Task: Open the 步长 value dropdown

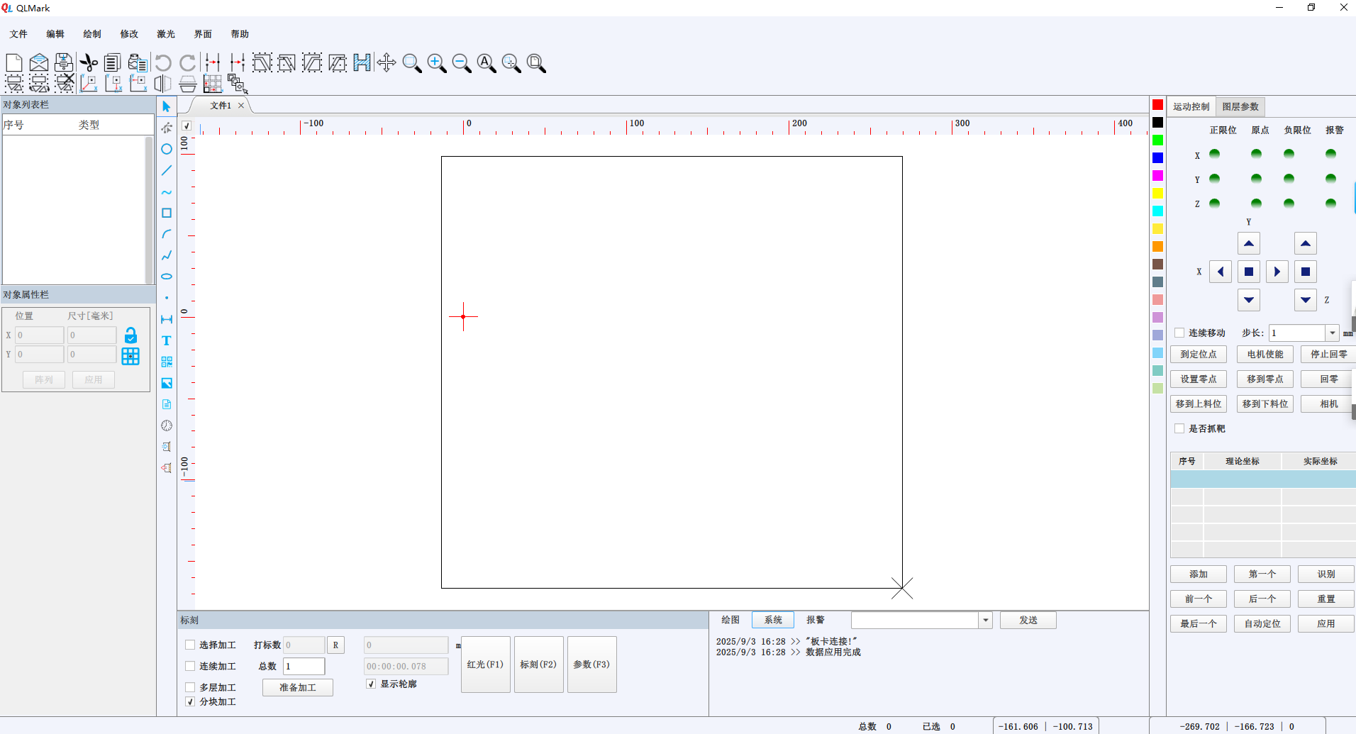Action: pyautogui.click(x=1333, y=333)
